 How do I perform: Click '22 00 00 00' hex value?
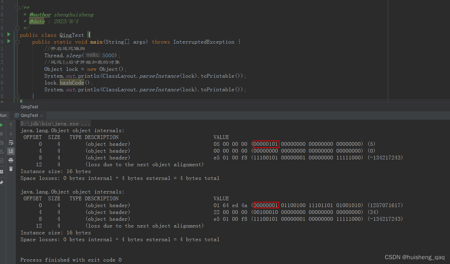click(230, 212)
